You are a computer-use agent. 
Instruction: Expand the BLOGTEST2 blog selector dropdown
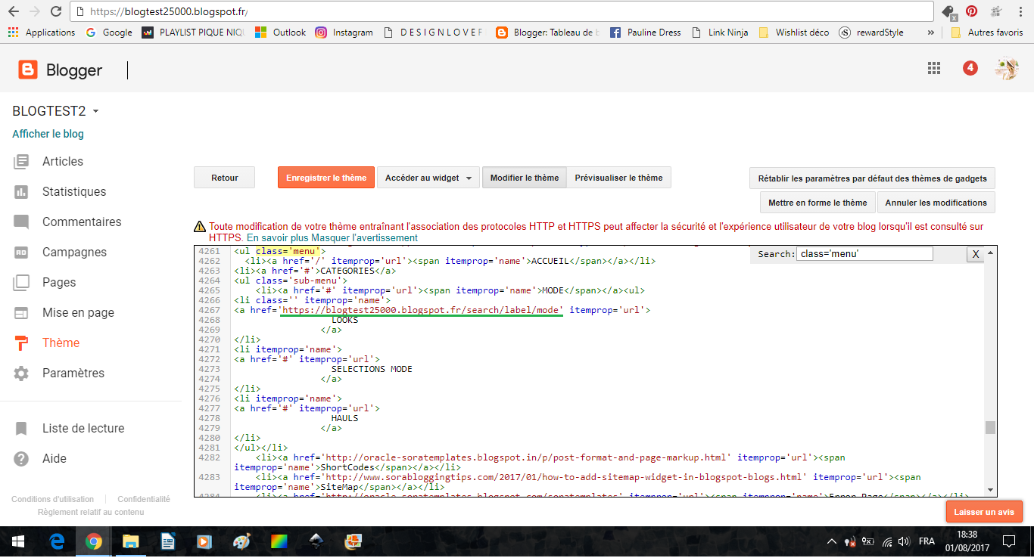(95, 112)
